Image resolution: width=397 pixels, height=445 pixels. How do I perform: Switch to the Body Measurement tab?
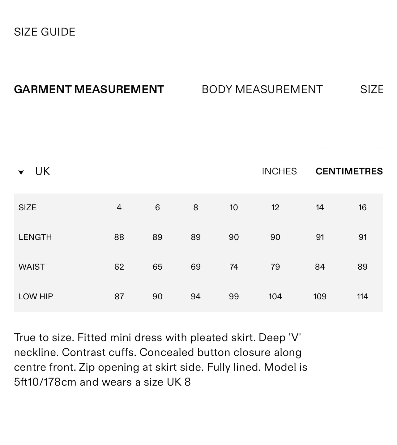point(262,90)
